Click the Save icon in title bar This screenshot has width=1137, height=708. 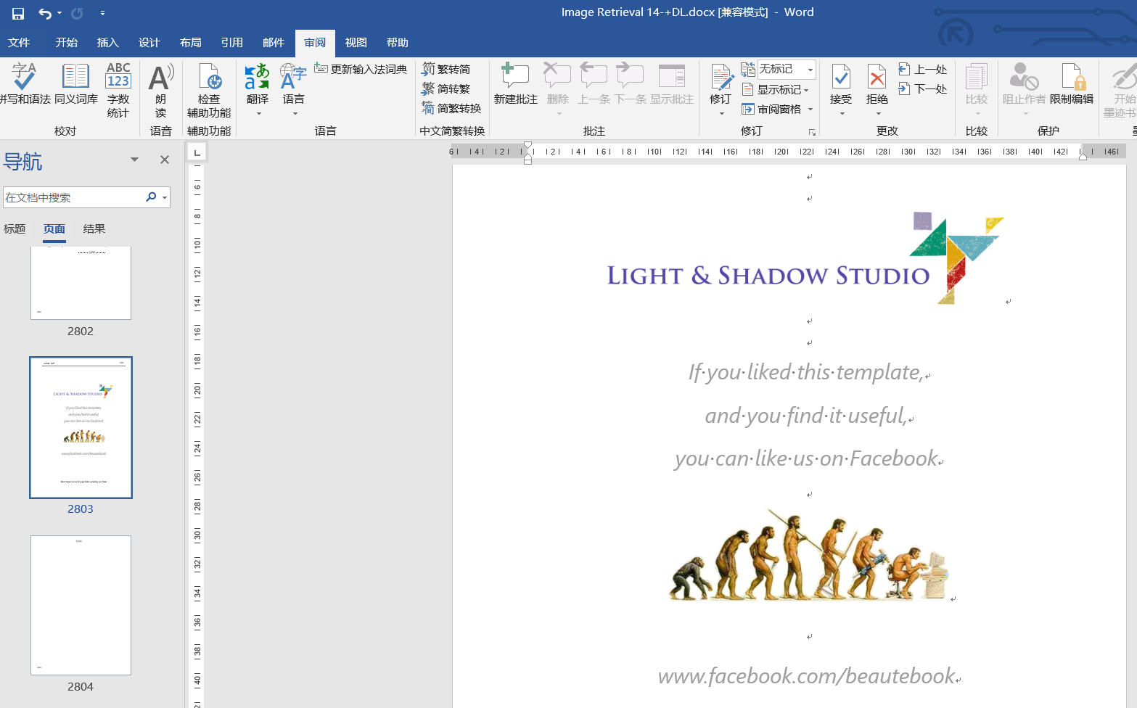[18, 13]
